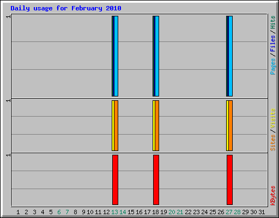
Task: Click day label '5' on the x-axis
Action: (51, 212)
